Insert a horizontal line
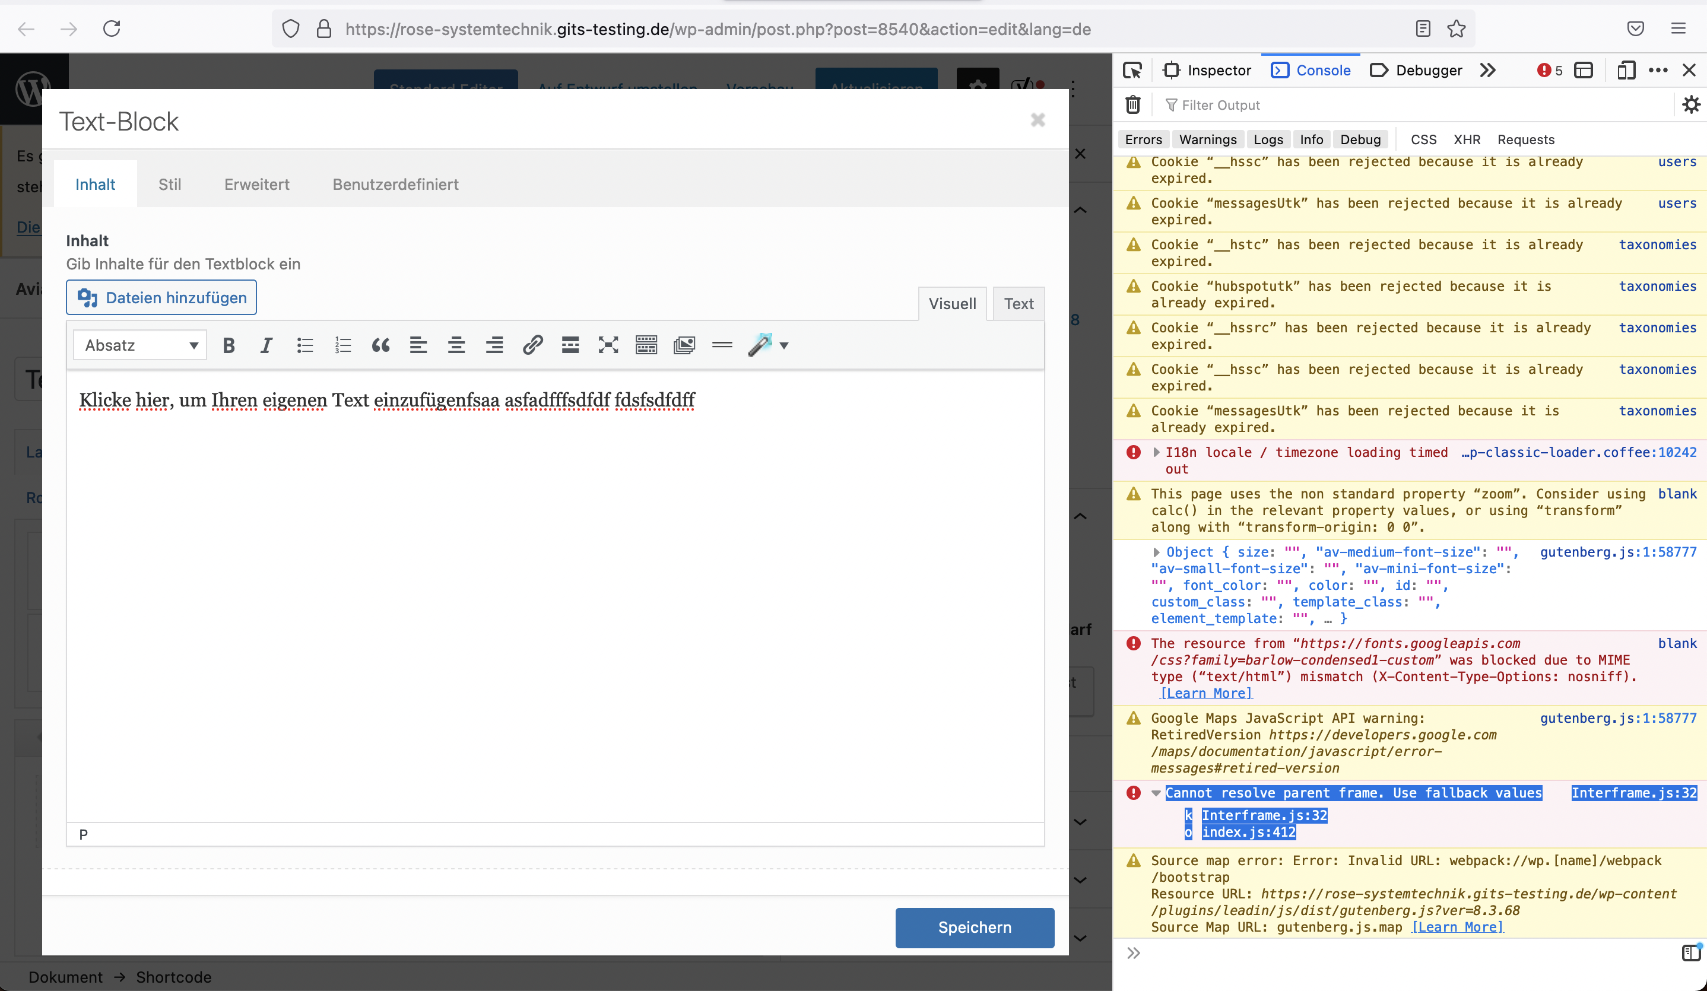The width and height of the screenshot is (1707, 991). click(722, 345)
